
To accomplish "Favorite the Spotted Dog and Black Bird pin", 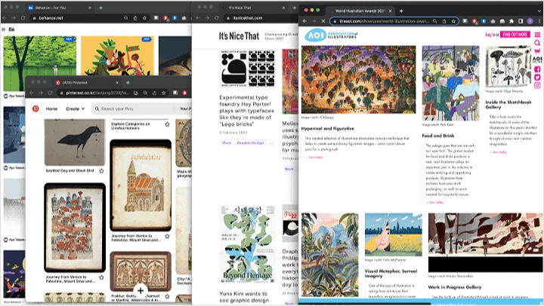I will pos(101,170).
